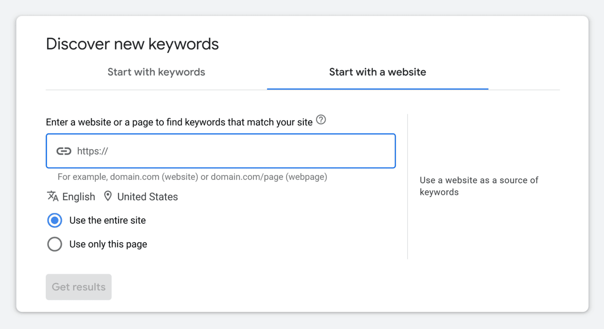This screenshot has width=604, height=329.
Task: Click the website URL input field
Action: 220,151
